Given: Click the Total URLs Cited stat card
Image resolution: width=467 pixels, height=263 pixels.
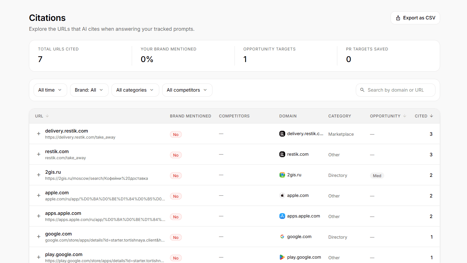Looking at the screenshot, I should [x=80, y=56].
